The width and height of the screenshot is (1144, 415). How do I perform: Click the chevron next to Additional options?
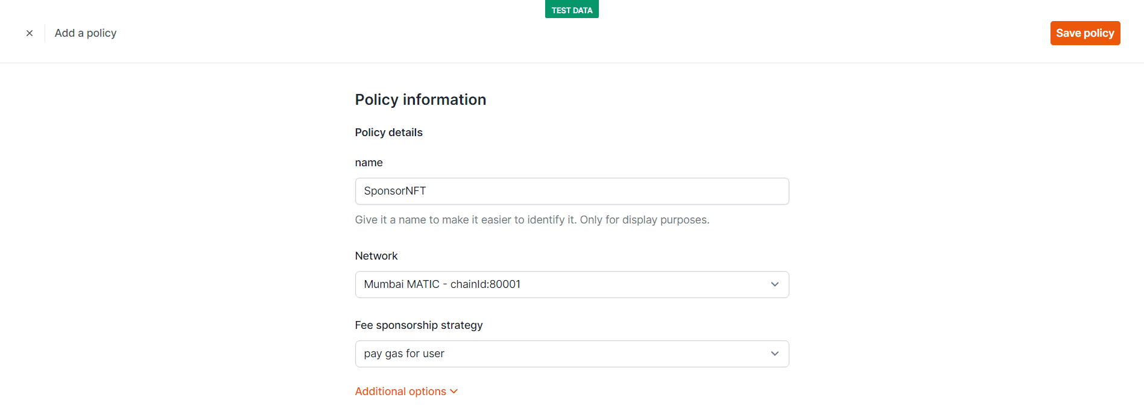(x=454, y=392)
